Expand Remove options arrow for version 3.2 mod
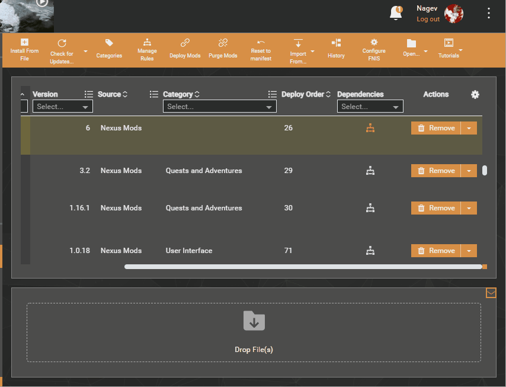Viewport: 506px width, 387px height. pyautogui.click(x=469, y=171)
